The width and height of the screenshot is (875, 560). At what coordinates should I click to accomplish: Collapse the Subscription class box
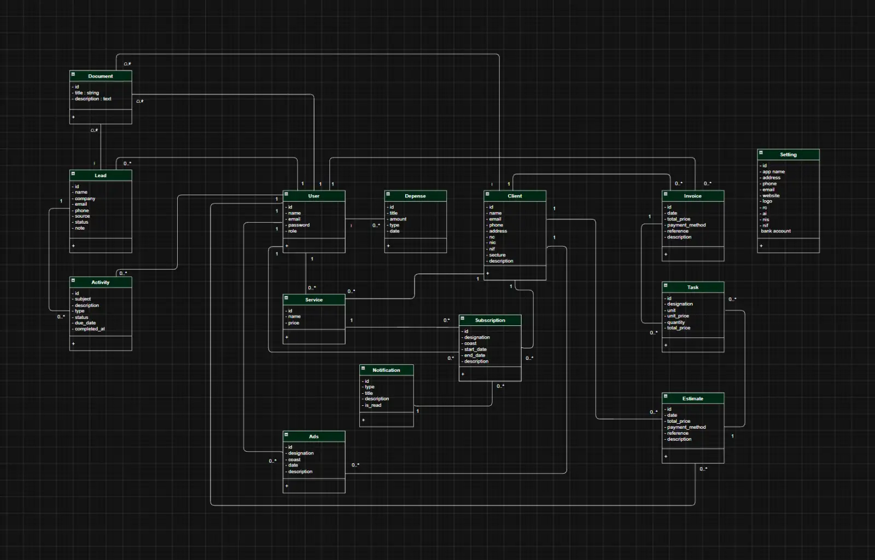click(462, 318)
